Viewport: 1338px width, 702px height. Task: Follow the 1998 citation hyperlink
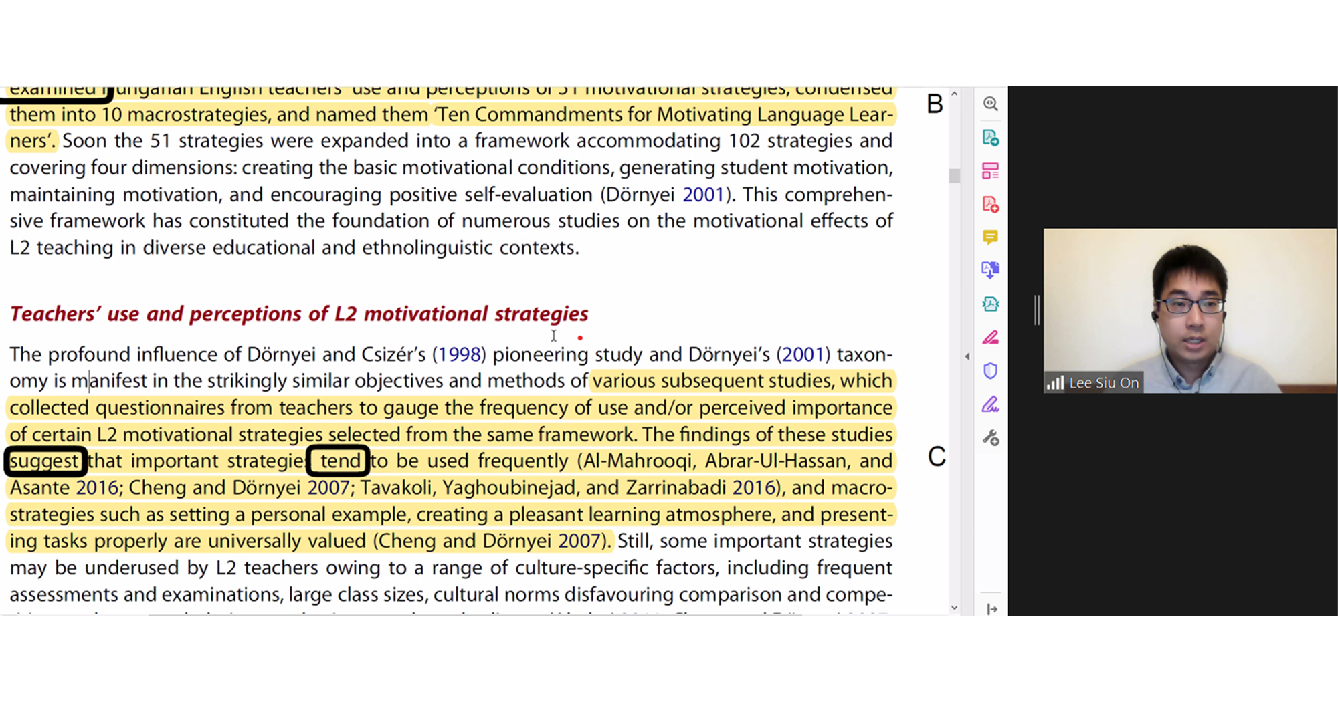coord(460,354)
